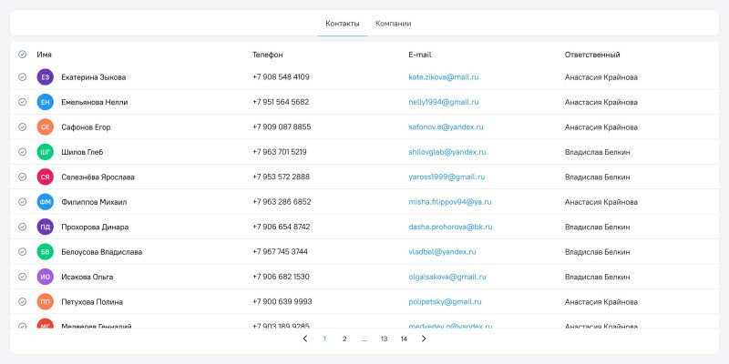The width and height of the screenshot is (729, 364).
Task: Open contact name Исакова Ольга
Action: 87,277
